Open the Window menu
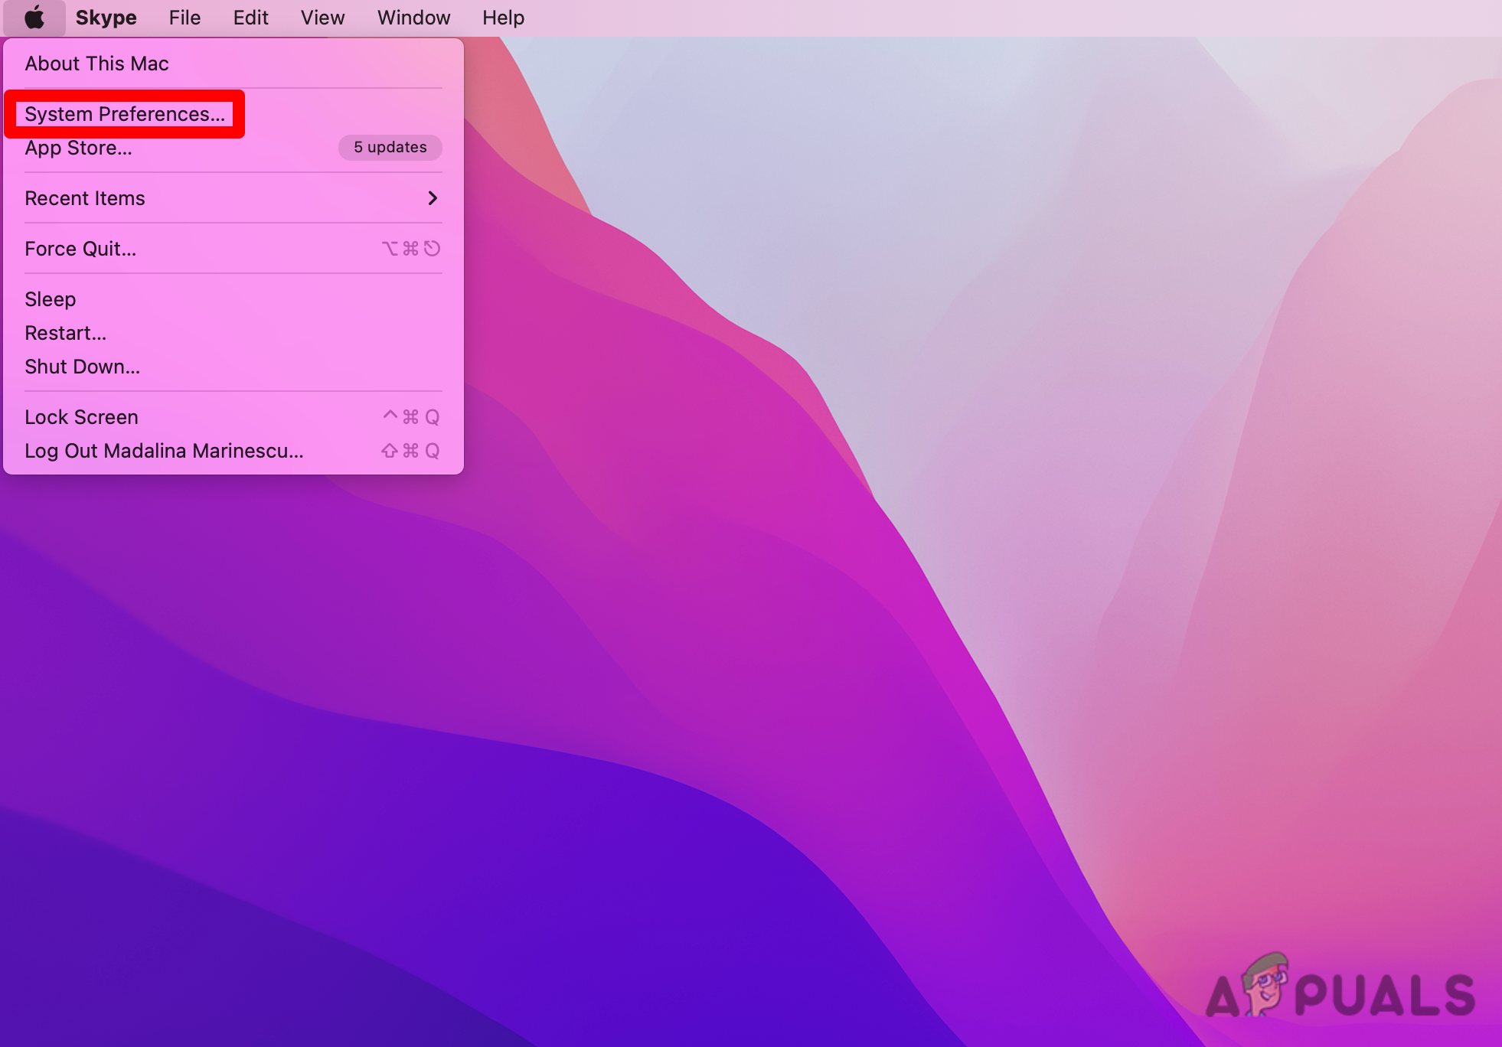 [x=413, y=17]
